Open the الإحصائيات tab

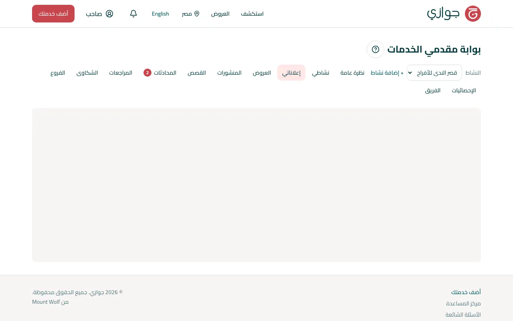464,90
